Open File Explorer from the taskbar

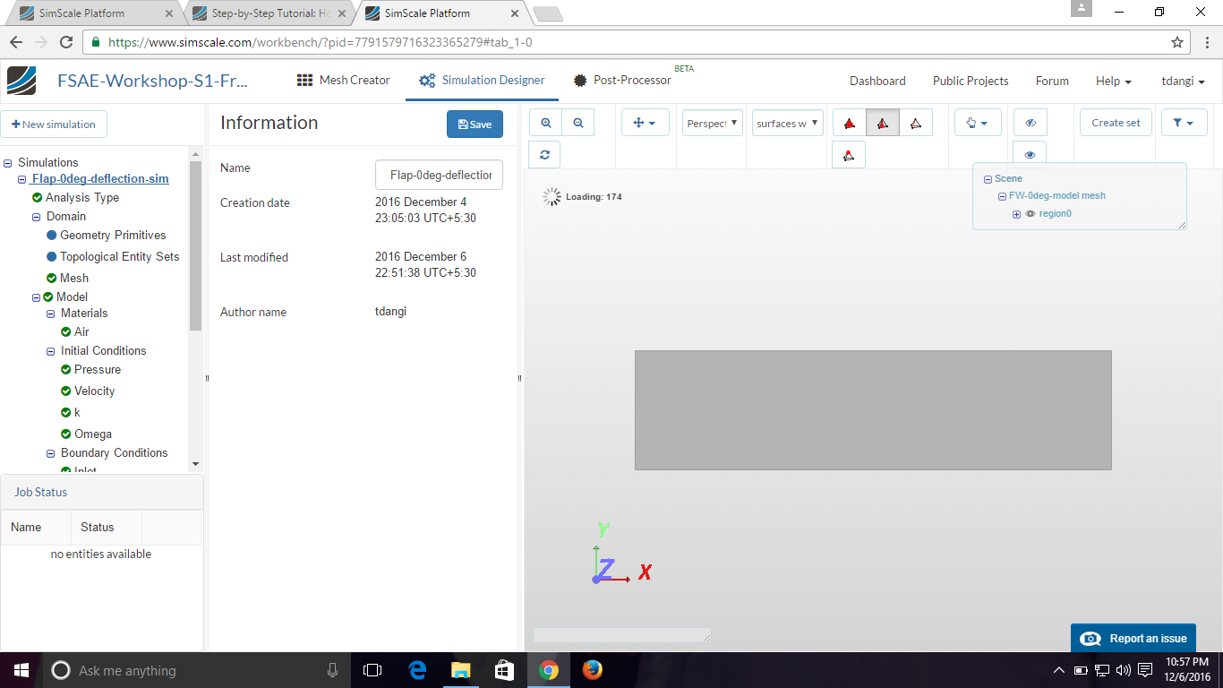[461, 670]
